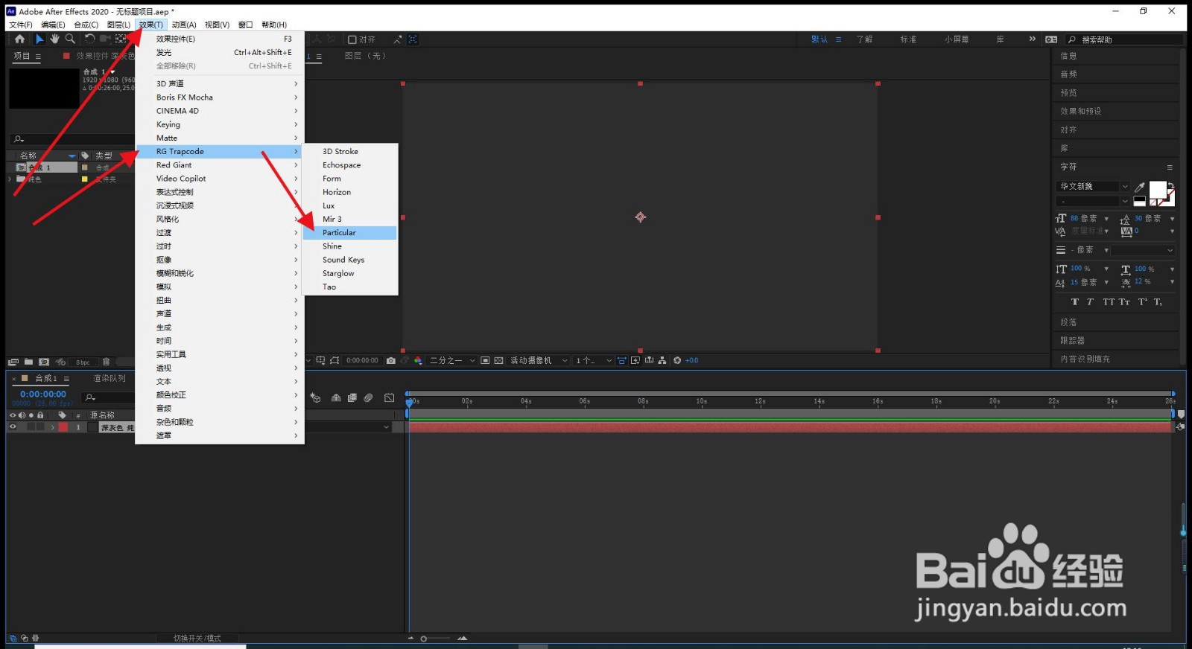Expand workspace overflow double chevron

click(x=1032, y=39)
